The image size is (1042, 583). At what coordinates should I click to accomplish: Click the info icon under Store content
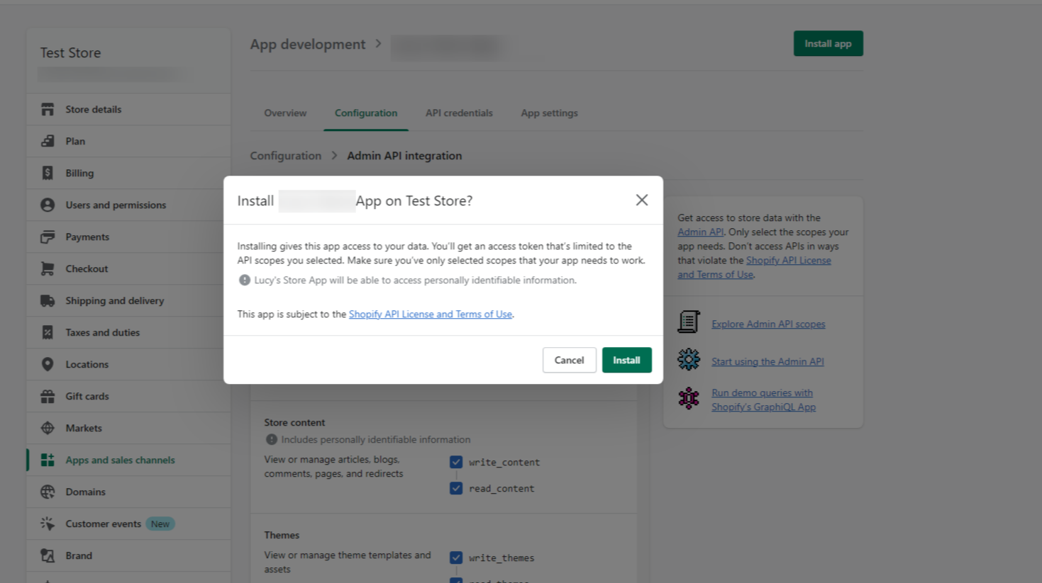272,439
